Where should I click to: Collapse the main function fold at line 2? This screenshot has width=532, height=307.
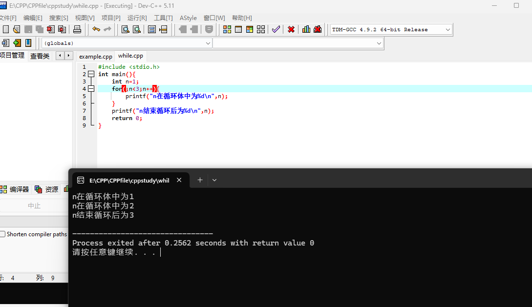[91, 74]
